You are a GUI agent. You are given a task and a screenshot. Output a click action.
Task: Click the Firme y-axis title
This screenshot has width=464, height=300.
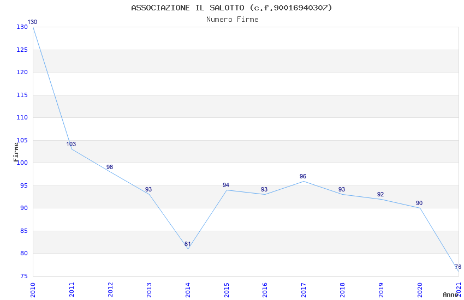[x=16, y=152]
